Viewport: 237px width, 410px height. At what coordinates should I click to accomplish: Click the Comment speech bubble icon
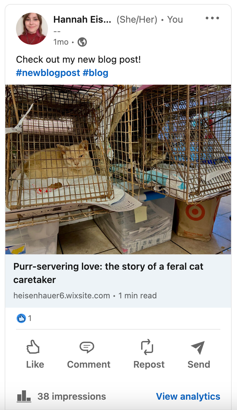point(87,347)
